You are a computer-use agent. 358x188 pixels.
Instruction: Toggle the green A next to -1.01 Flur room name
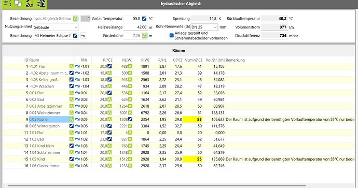pyautogui.click(x=72, y=66)
